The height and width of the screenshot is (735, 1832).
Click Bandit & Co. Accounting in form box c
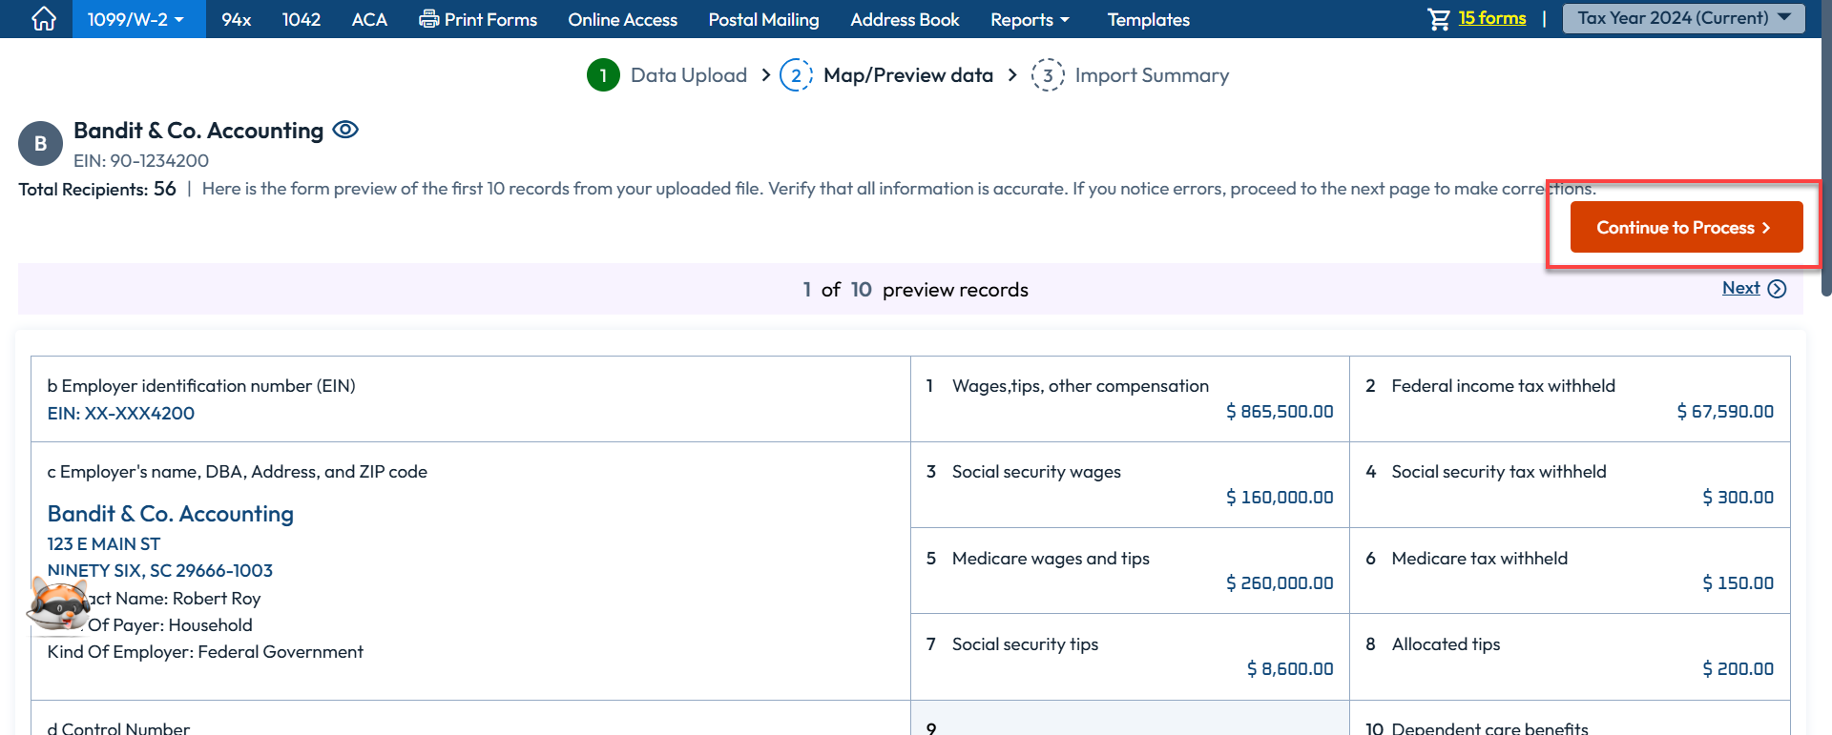point(171,514)
